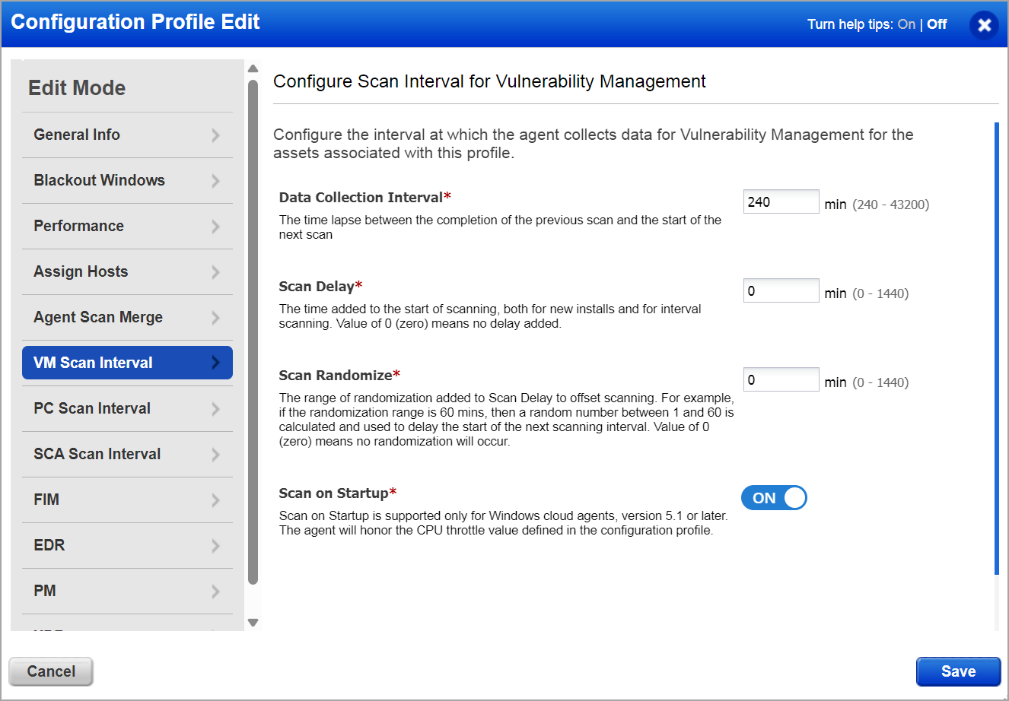The image size is (1009, 701).
Task: Click the Blackout Windows chevron arrow
Action: coord(215,181)
